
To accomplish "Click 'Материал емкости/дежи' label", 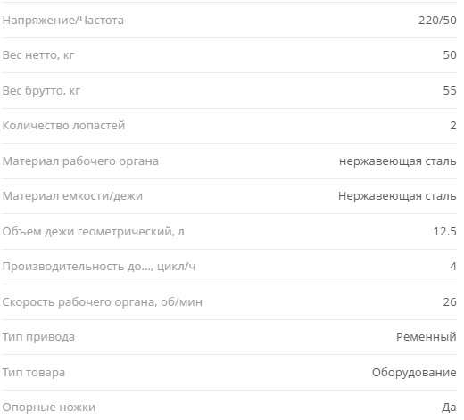I will click(x=72, y=196).
